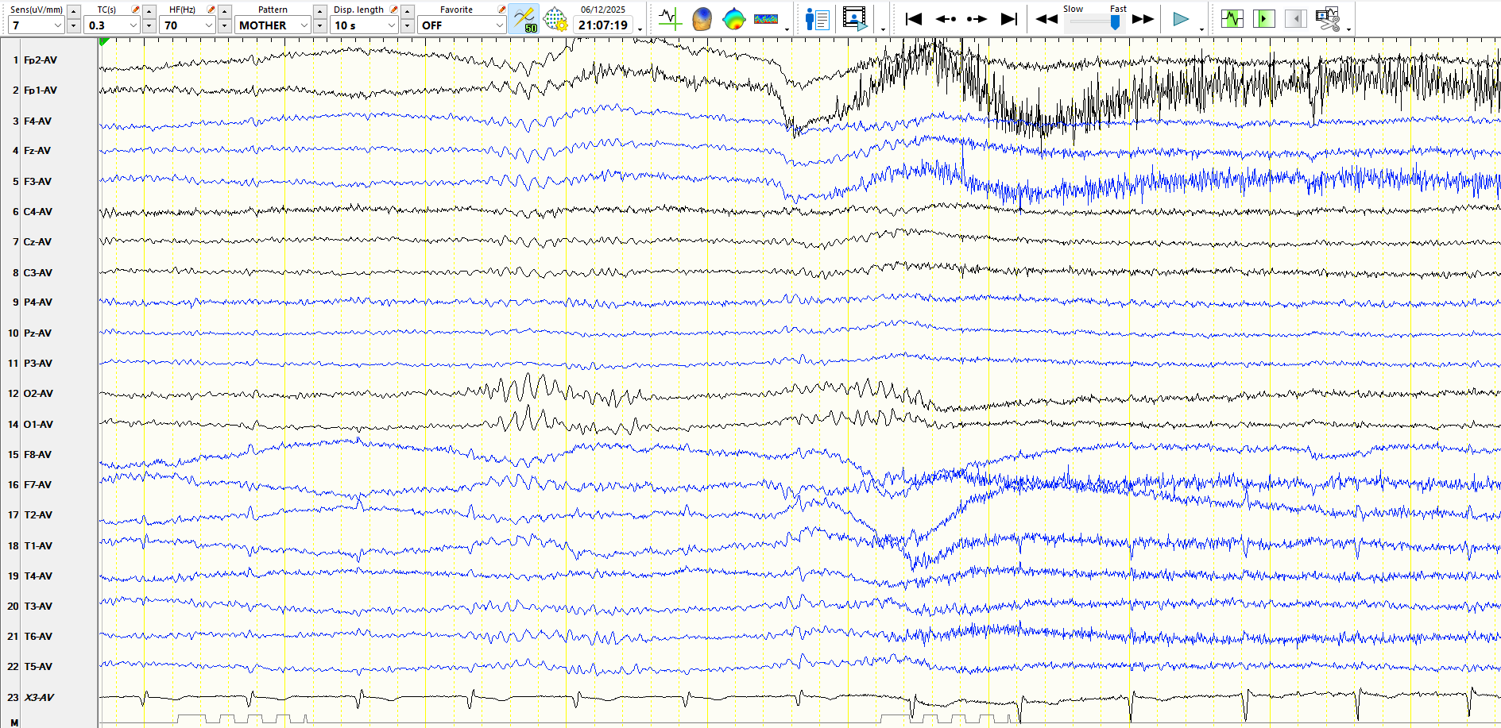Open the 2D topographic scalp map
Screen dimensions: 1501x728
pyautogui.click(x=733, y=18)
